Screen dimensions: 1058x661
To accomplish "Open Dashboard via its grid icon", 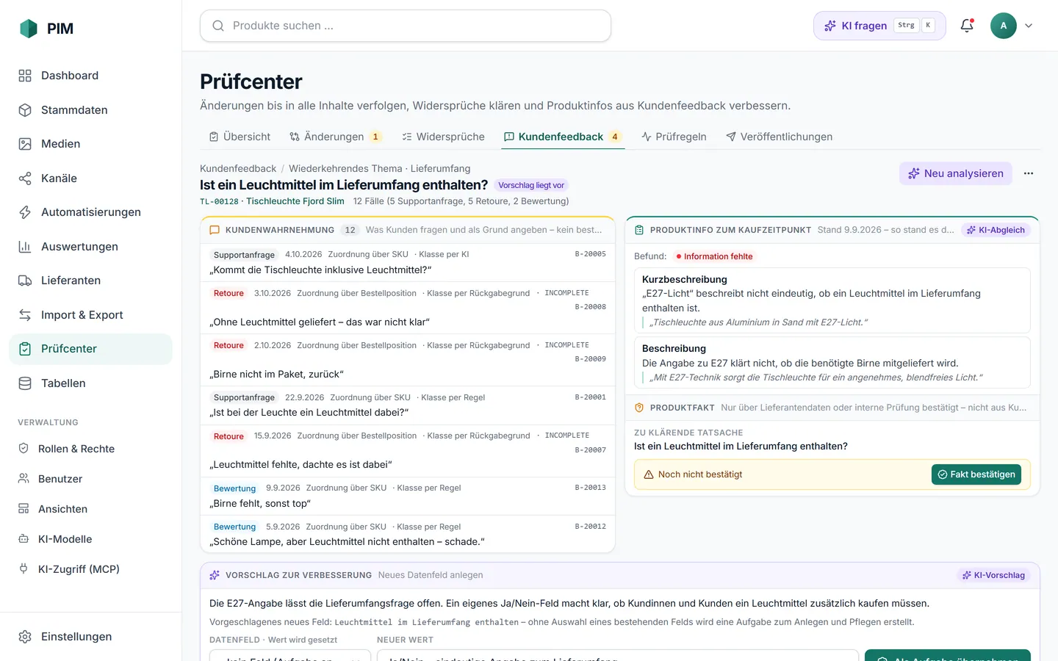I will (25, 76).
